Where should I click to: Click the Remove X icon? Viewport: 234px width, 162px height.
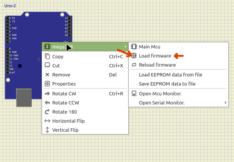pyautogui.click(x=47, y=75)
